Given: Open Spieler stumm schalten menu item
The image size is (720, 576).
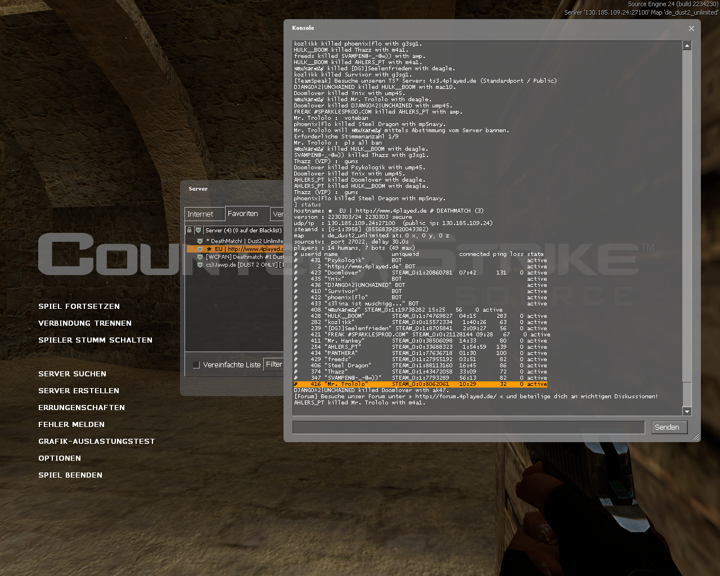Looking at the screenshot, I should click(95, 340).
